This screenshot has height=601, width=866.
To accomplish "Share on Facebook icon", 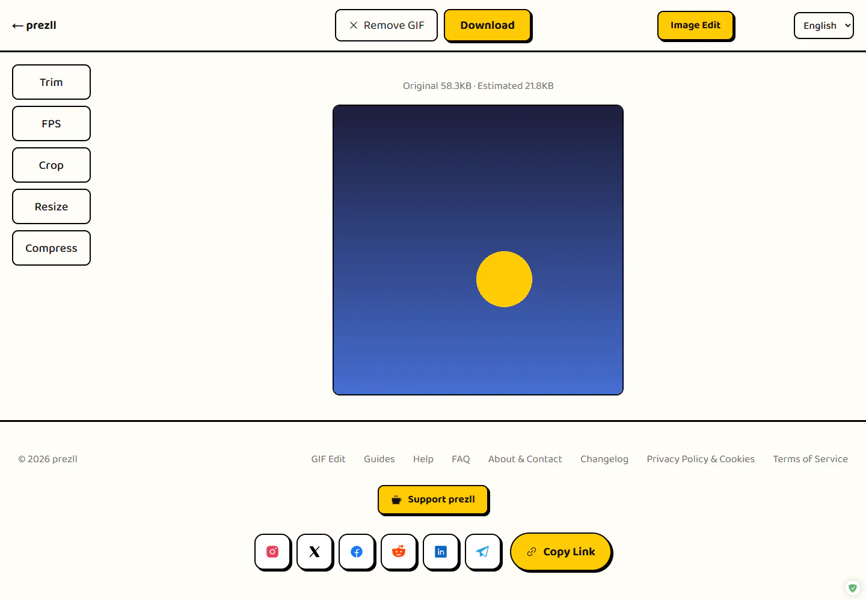I will [357, 552].
